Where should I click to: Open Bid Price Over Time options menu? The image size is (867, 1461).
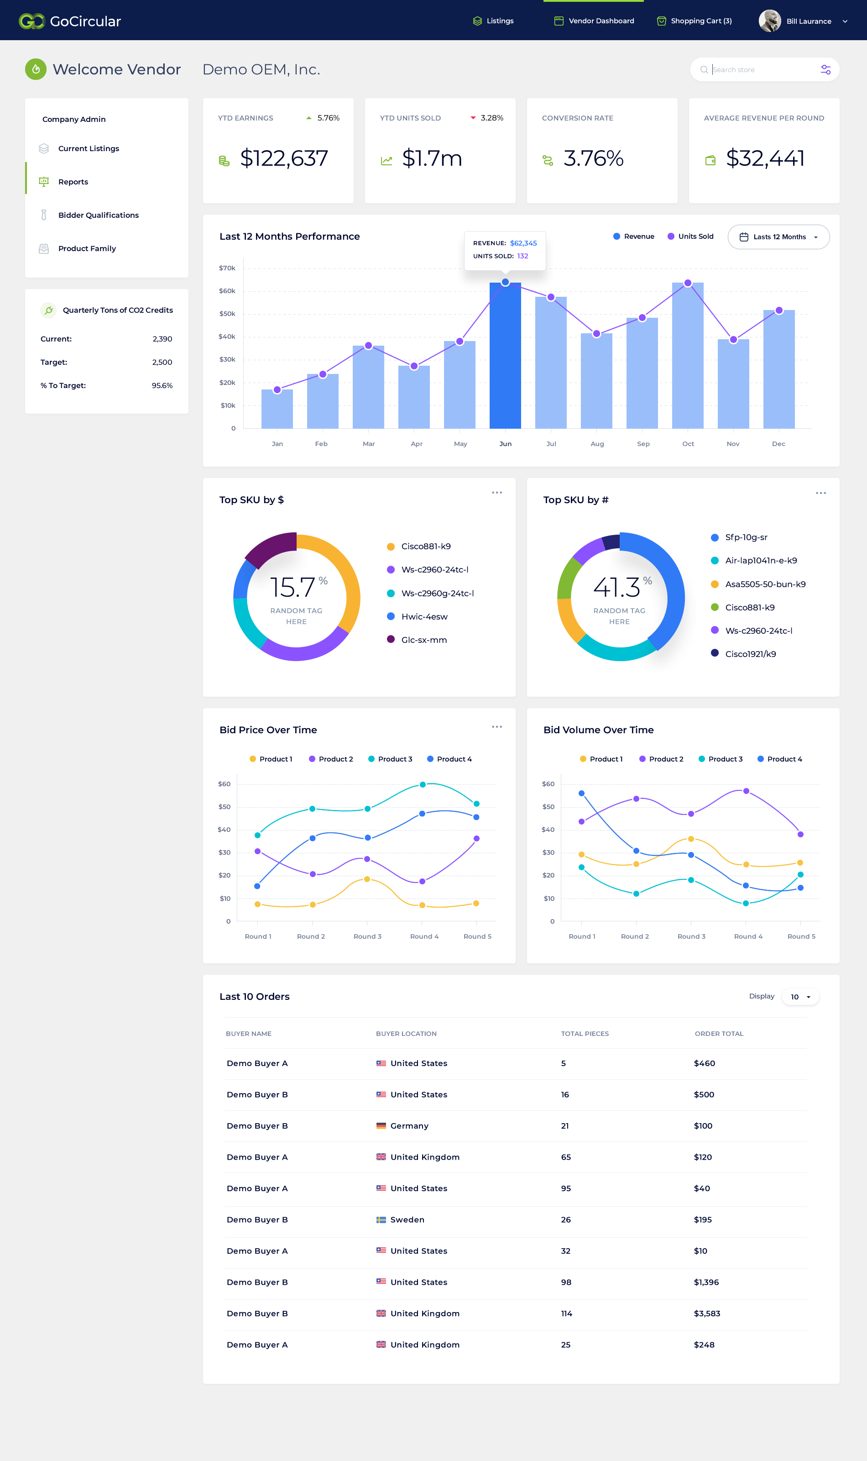coord(496,726)
